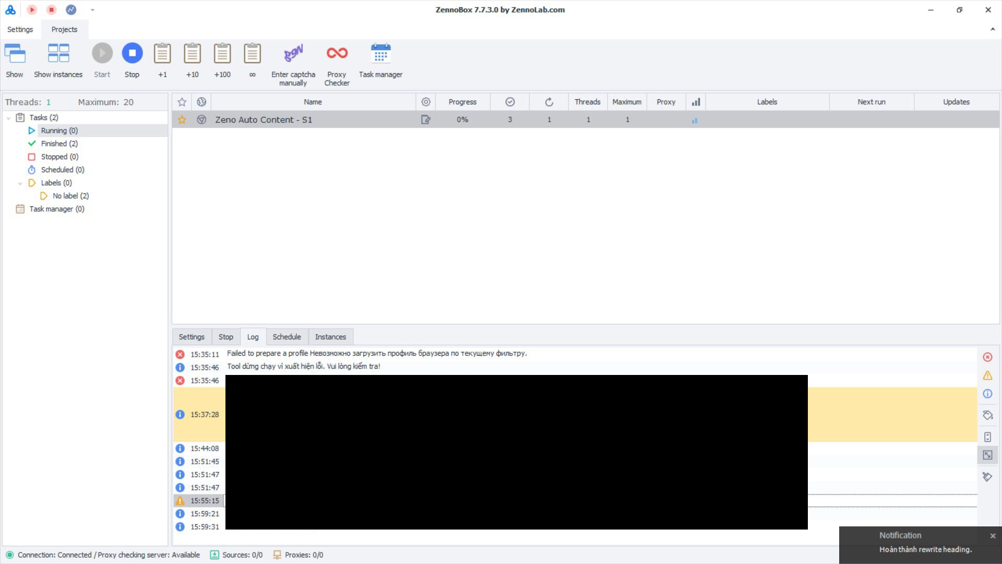Sort by the Labels column header
The width and height of the screenshot is (1002, 564).
point(767,102)
